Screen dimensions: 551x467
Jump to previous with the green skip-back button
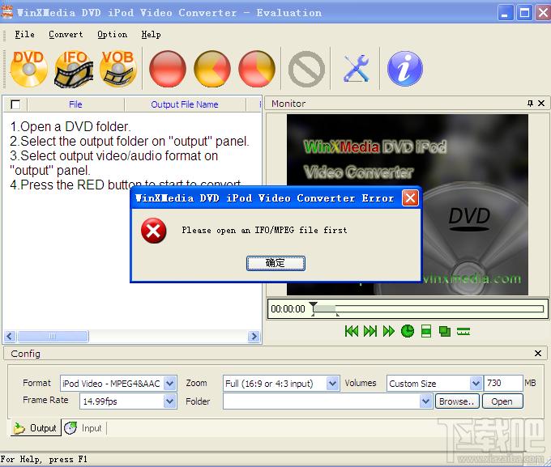click(352, 331)
